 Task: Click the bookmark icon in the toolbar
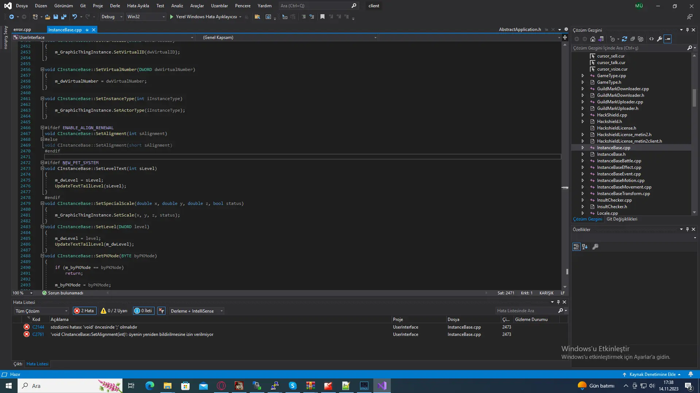click(322, 17)
